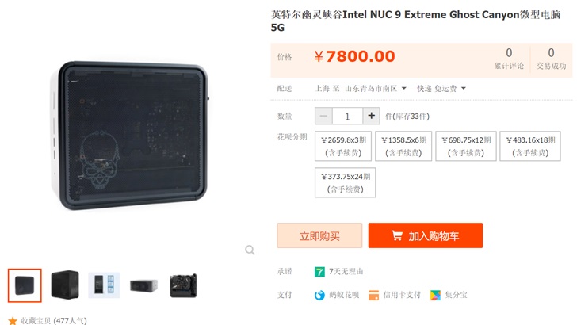This screenshot has width=577, height=325.
Task: Click the quantity input field
Action: coord(347,116)
